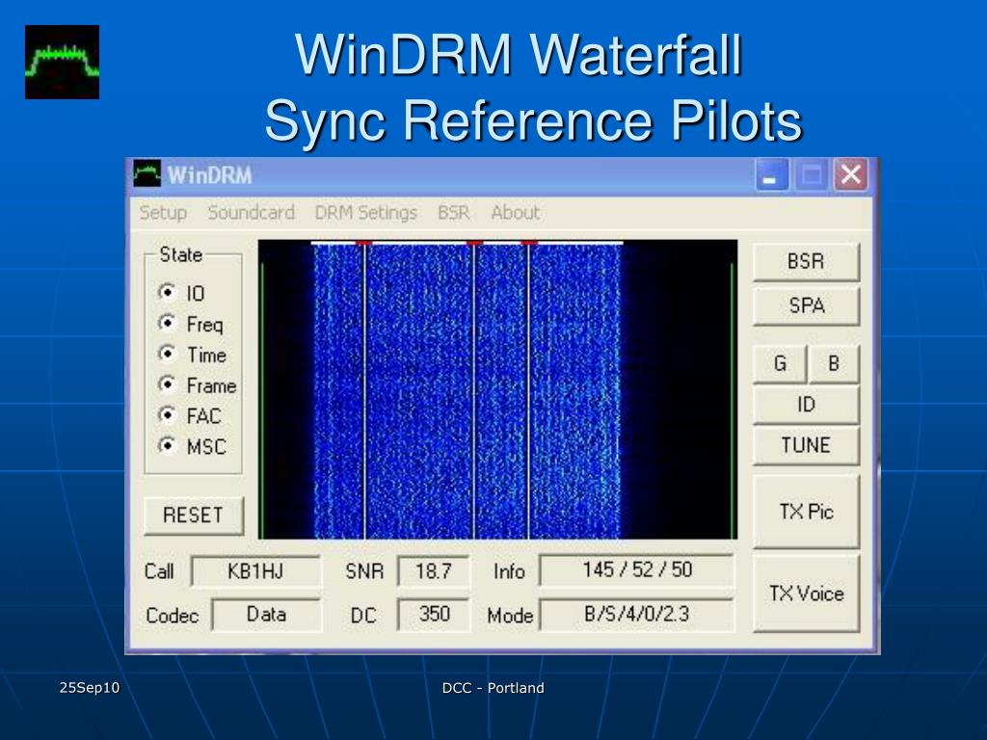987x740 pixels.
Task: Open the Soundcard menu
Action: pos(252,213)
